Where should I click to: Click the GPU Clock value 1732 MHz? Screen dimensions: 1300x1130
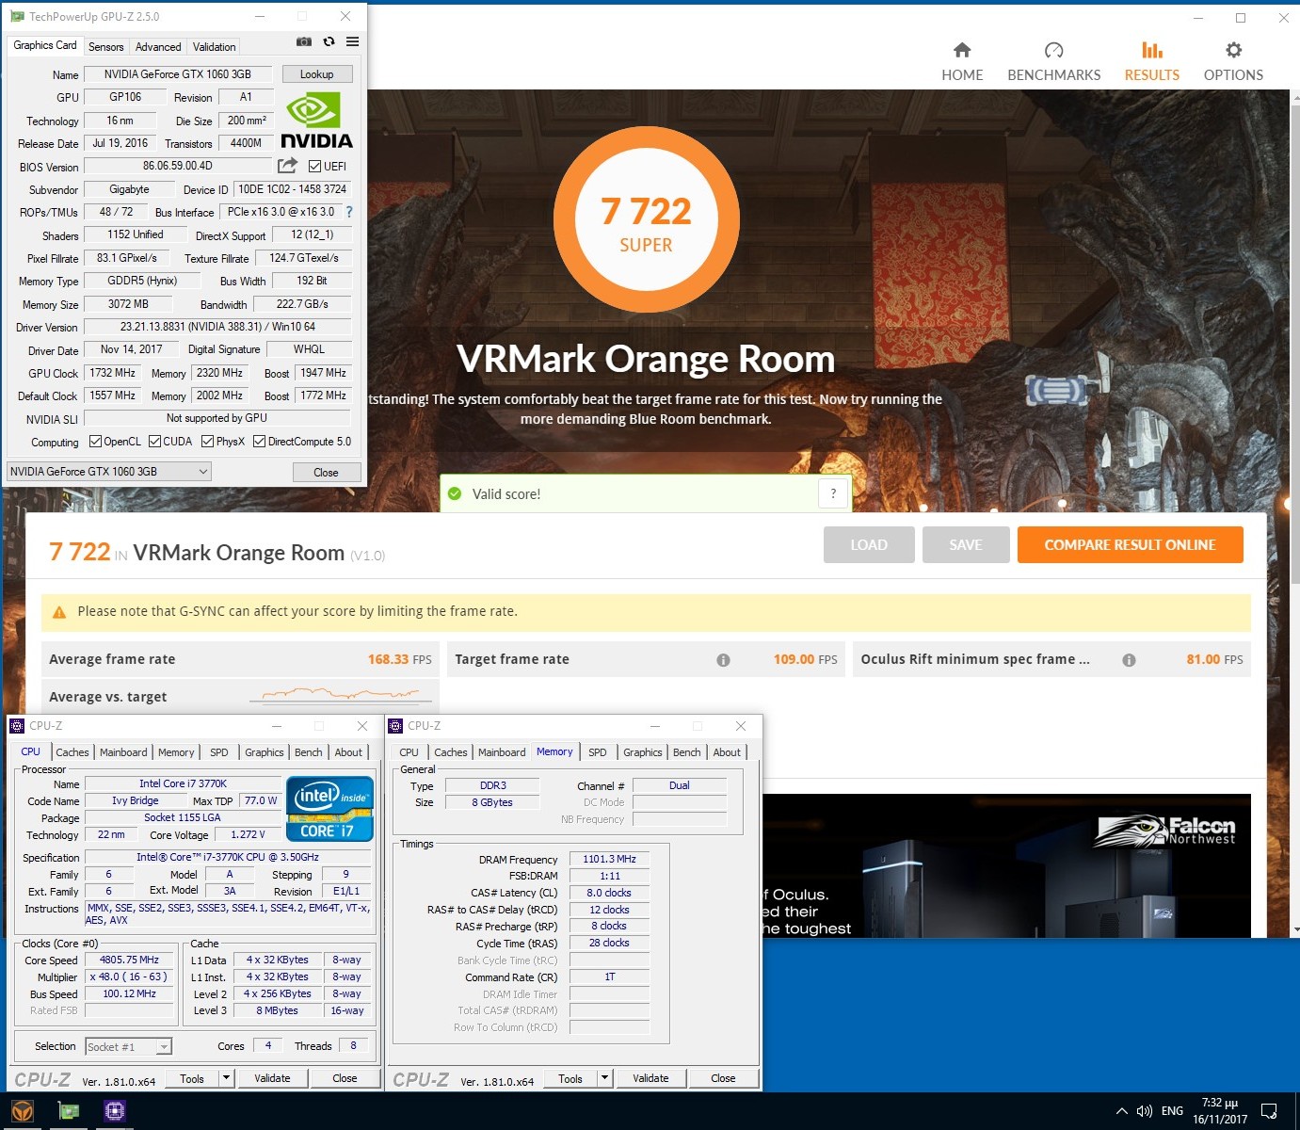pos(113,373)
